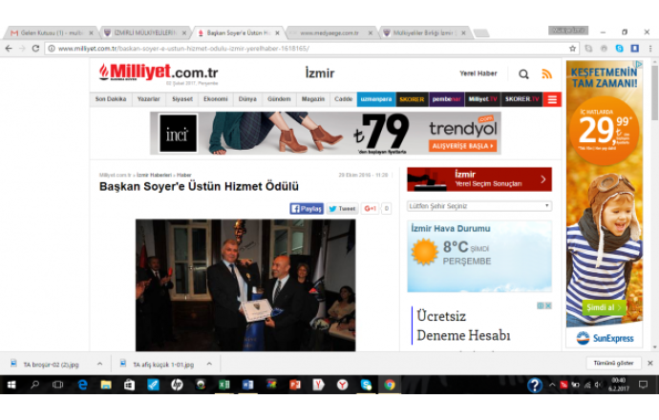This screenshot has width=659, height=420.
Task: Open the İzmir Yerel Seçim Sonuçları banner
Action: (478, 179)
